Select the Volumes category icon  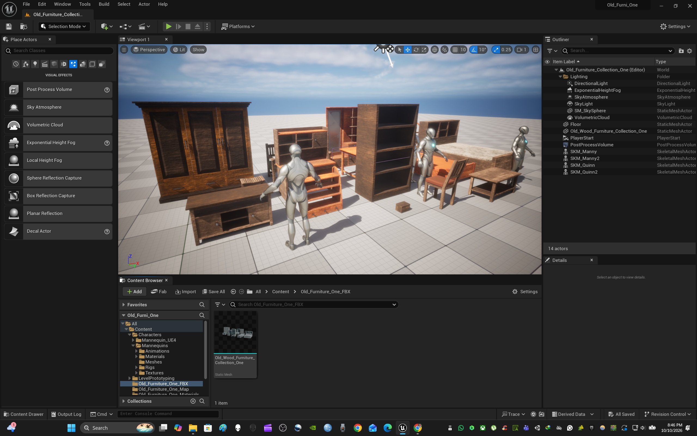[92, 64]
